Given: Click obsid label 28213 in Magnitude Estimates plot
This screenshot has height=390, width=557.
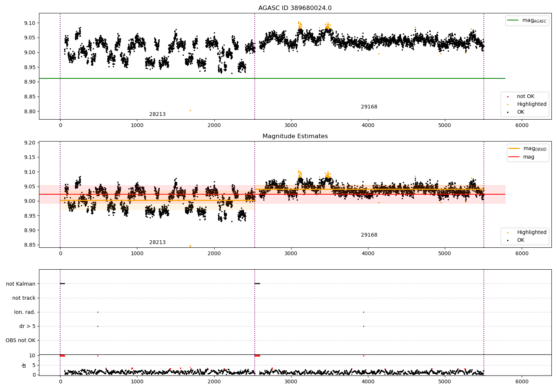Looking at the screenshot, I should (157, 243).
